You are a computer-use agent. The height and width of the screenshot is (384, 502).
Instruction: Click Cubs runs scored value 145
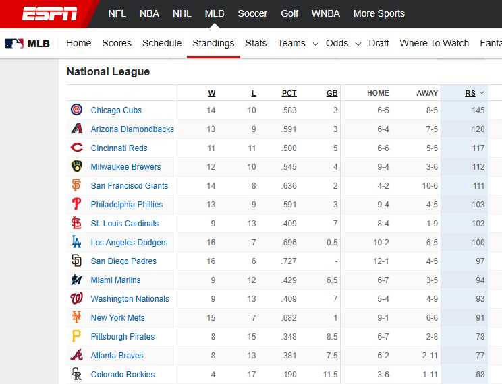(x=478, y=110)
